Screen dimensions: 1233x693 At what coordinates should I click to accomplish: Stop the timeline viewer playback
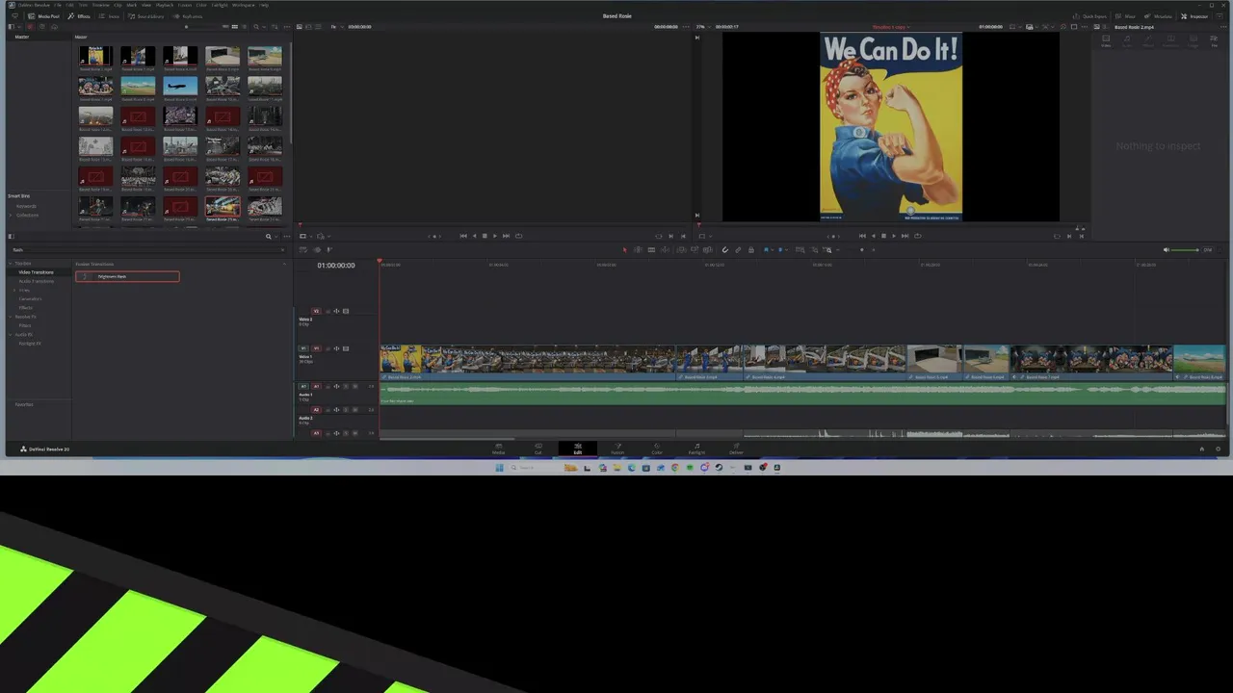pyautogui.click(x=883, y=236)
